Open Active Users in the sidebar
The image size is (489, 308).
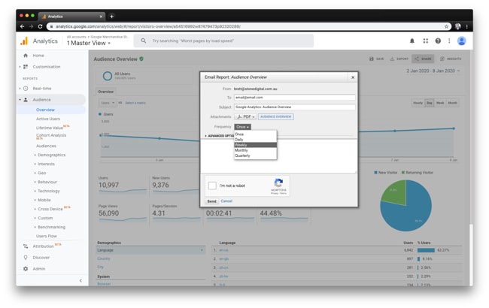tap(48, 119)
